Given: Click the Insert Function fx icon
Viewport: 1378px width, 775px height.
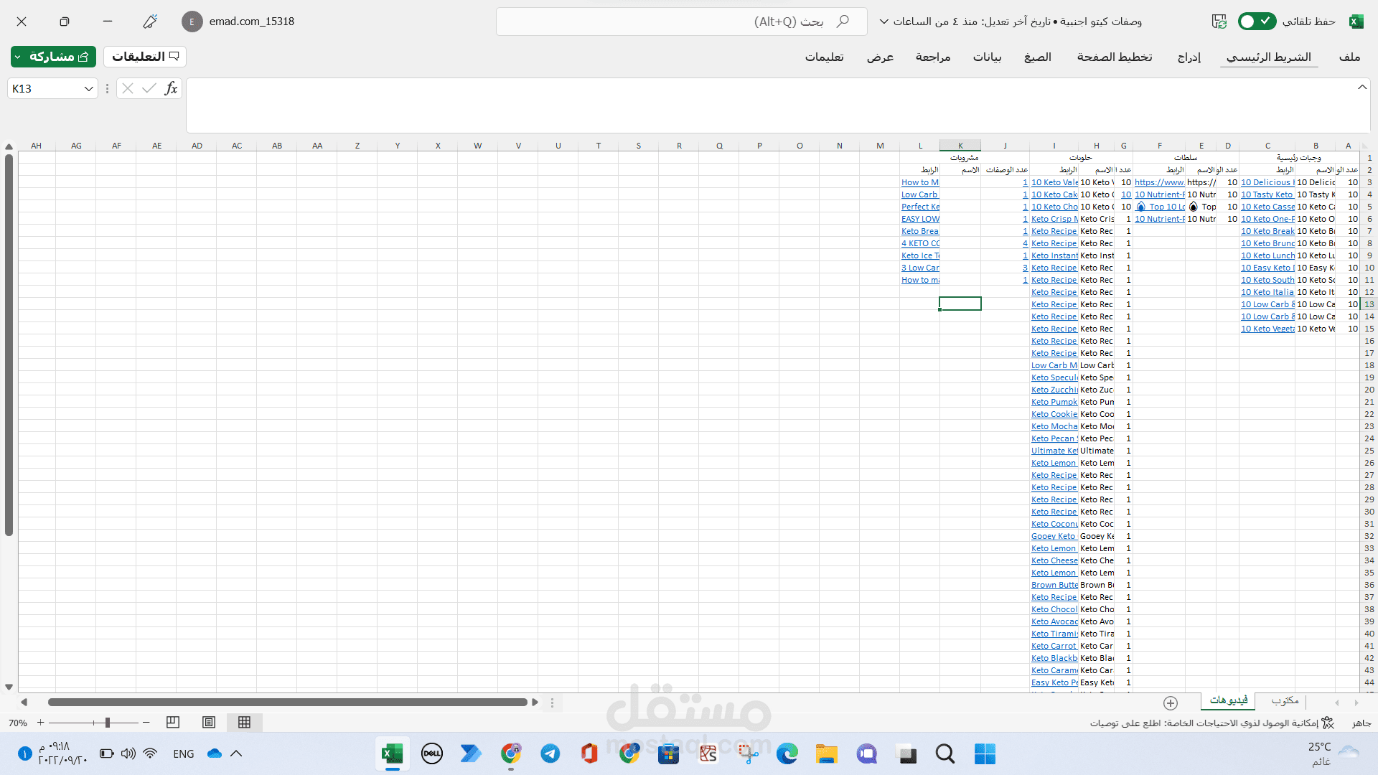Looking at the screenshot, I should coord(171,88).
